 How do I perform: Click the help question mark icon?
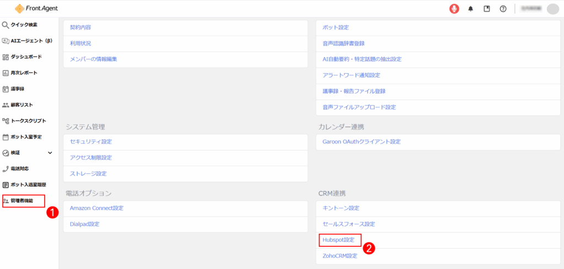point(503,9)
